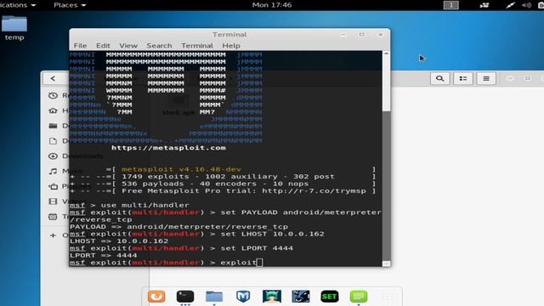Viewport: 544px width, 306px height.
Task: Select Home icon in file manager sidebar
Action: (53, 110)
